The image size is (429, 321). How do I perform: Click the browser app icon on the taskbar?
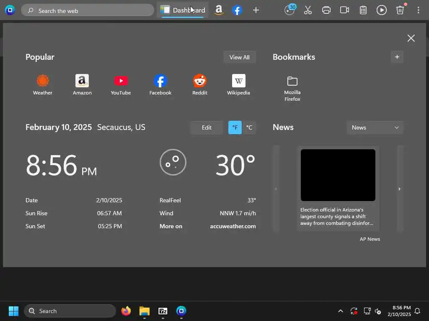coord(181,311)
